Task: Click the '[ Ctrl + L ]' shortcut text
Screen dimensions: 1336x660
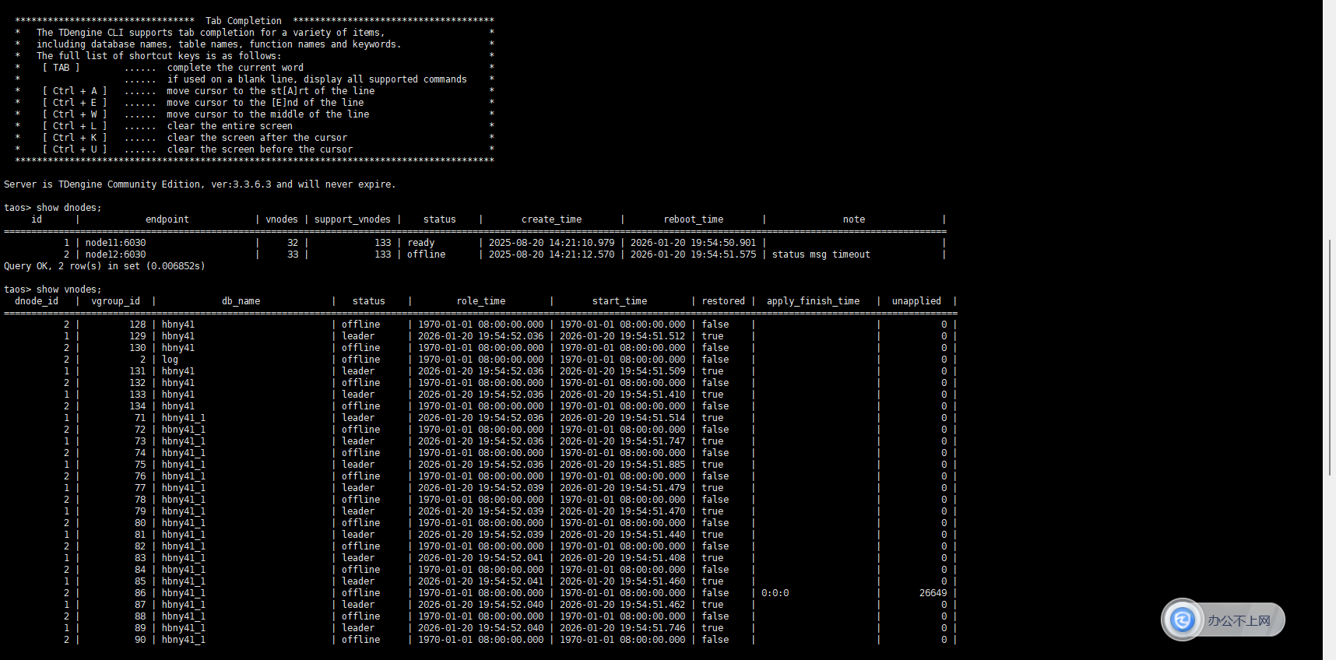Action: click(75, 126)
